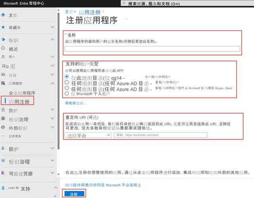Collapse the 标识 section chevron

[52, 39]
